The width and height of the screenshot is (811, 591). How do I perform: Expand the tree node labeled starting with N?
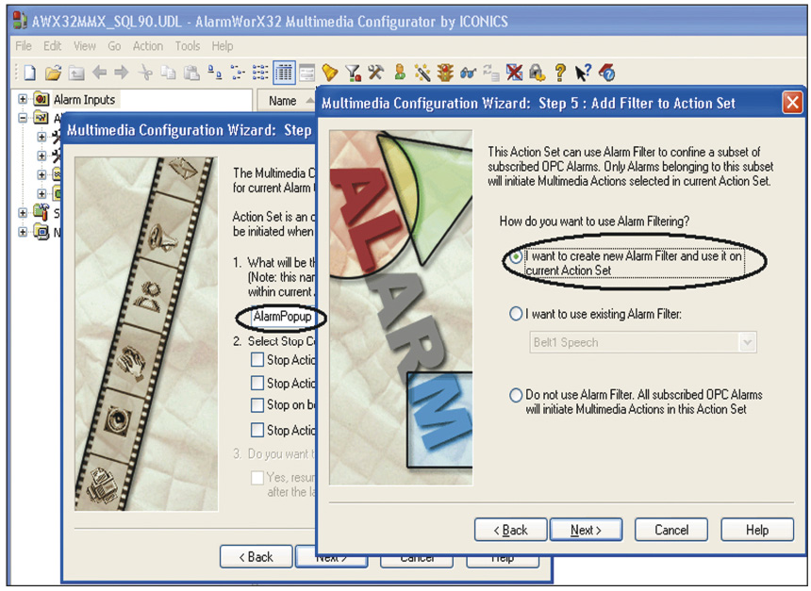coord(23,232)
